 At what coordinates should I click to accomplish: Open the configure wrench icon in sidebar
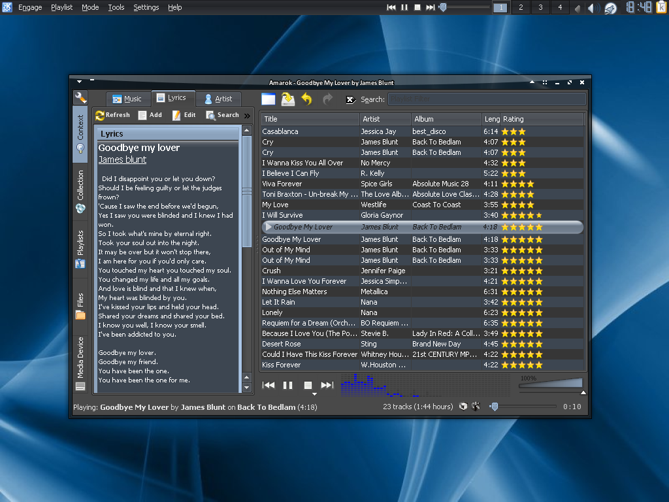coord(80,98)
